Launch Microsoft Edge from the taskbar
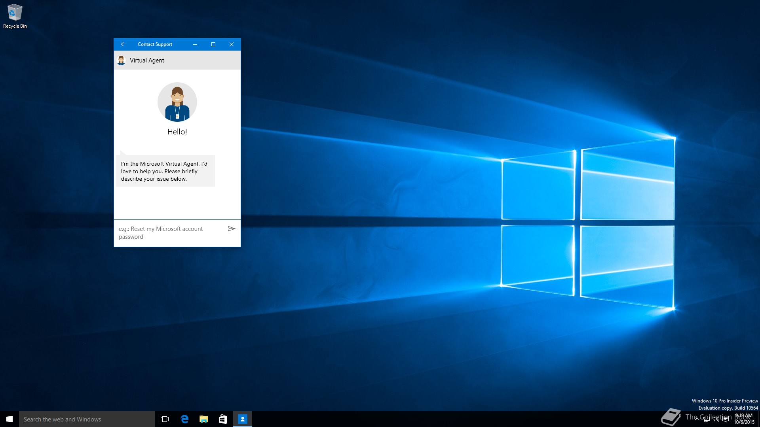Image resolution: width=760 pixels, height=427 pixels. click(x=184, y=419)
